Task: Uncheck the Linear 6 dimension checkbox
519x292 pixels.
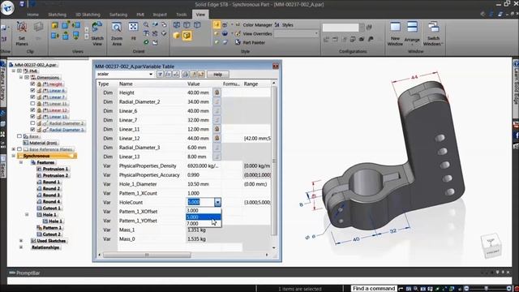Action: click(x=32, y=90)
